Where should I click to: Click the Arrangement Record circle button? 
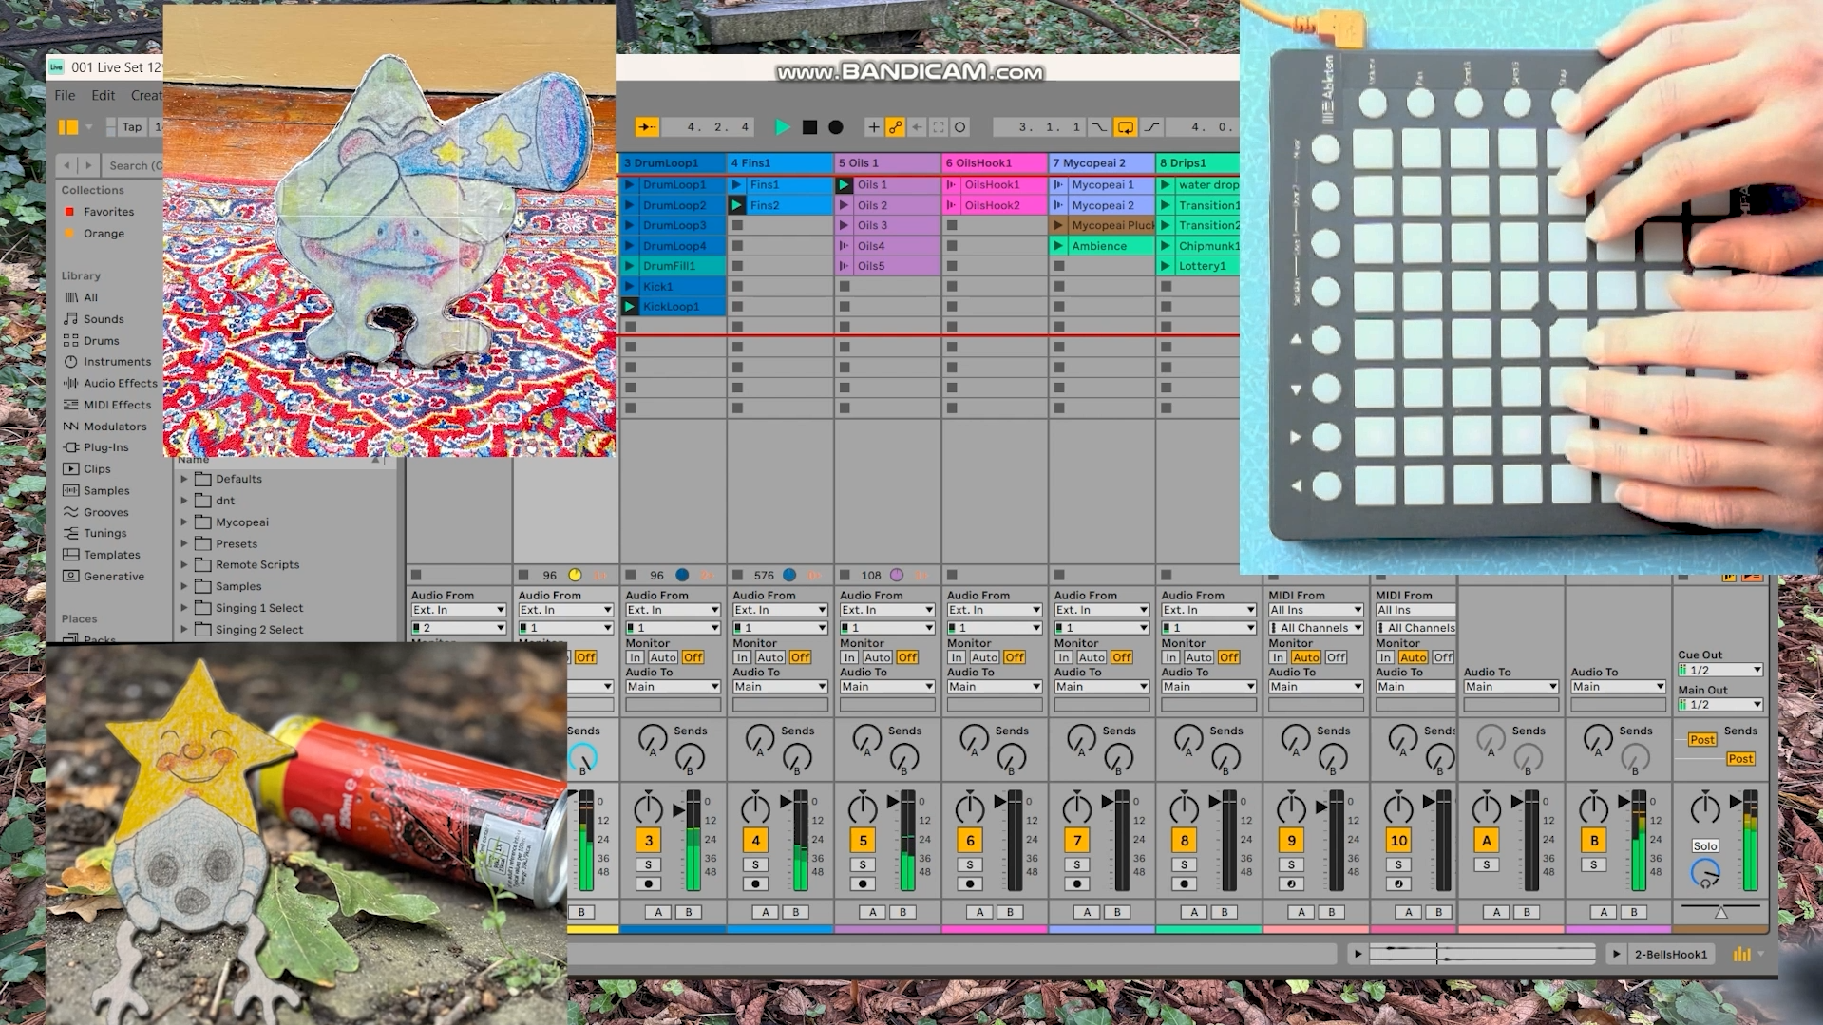pyautogui.click(x=836, y=127)
